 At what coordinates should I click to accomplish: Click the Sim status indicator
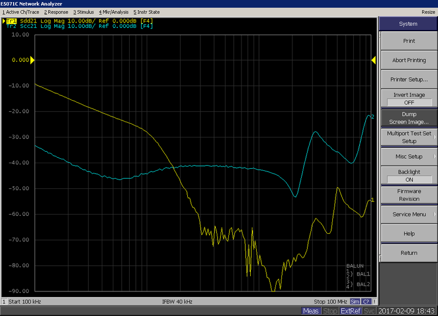[355, 302]
